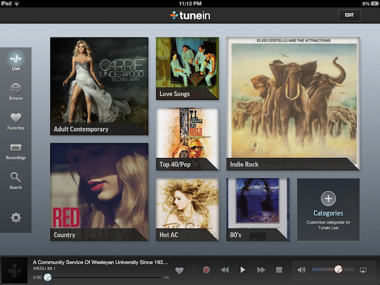Start recording with the record button
This screenshot has width=380, height=285.
(x=207, y=270)
